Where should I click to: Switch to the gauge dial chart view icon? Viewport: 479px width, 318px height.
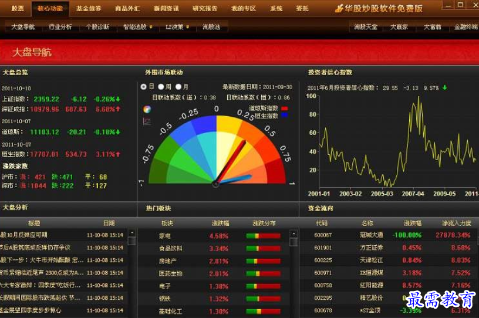pos(147,109)
